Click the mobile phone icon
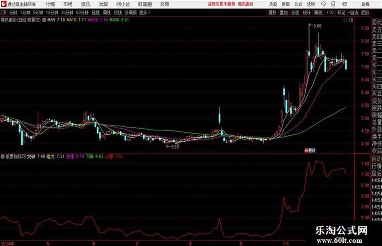This screenshot has width=382, height=246. [333, 4]
